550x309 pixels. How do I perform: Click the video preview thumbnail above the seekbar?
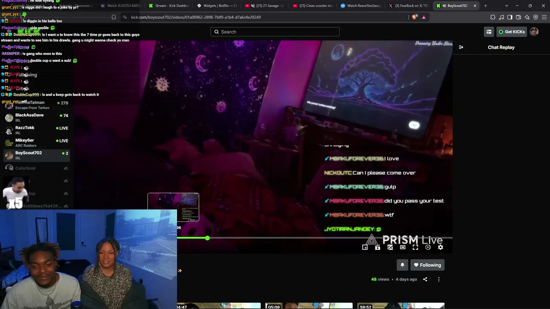coord(173,207)
